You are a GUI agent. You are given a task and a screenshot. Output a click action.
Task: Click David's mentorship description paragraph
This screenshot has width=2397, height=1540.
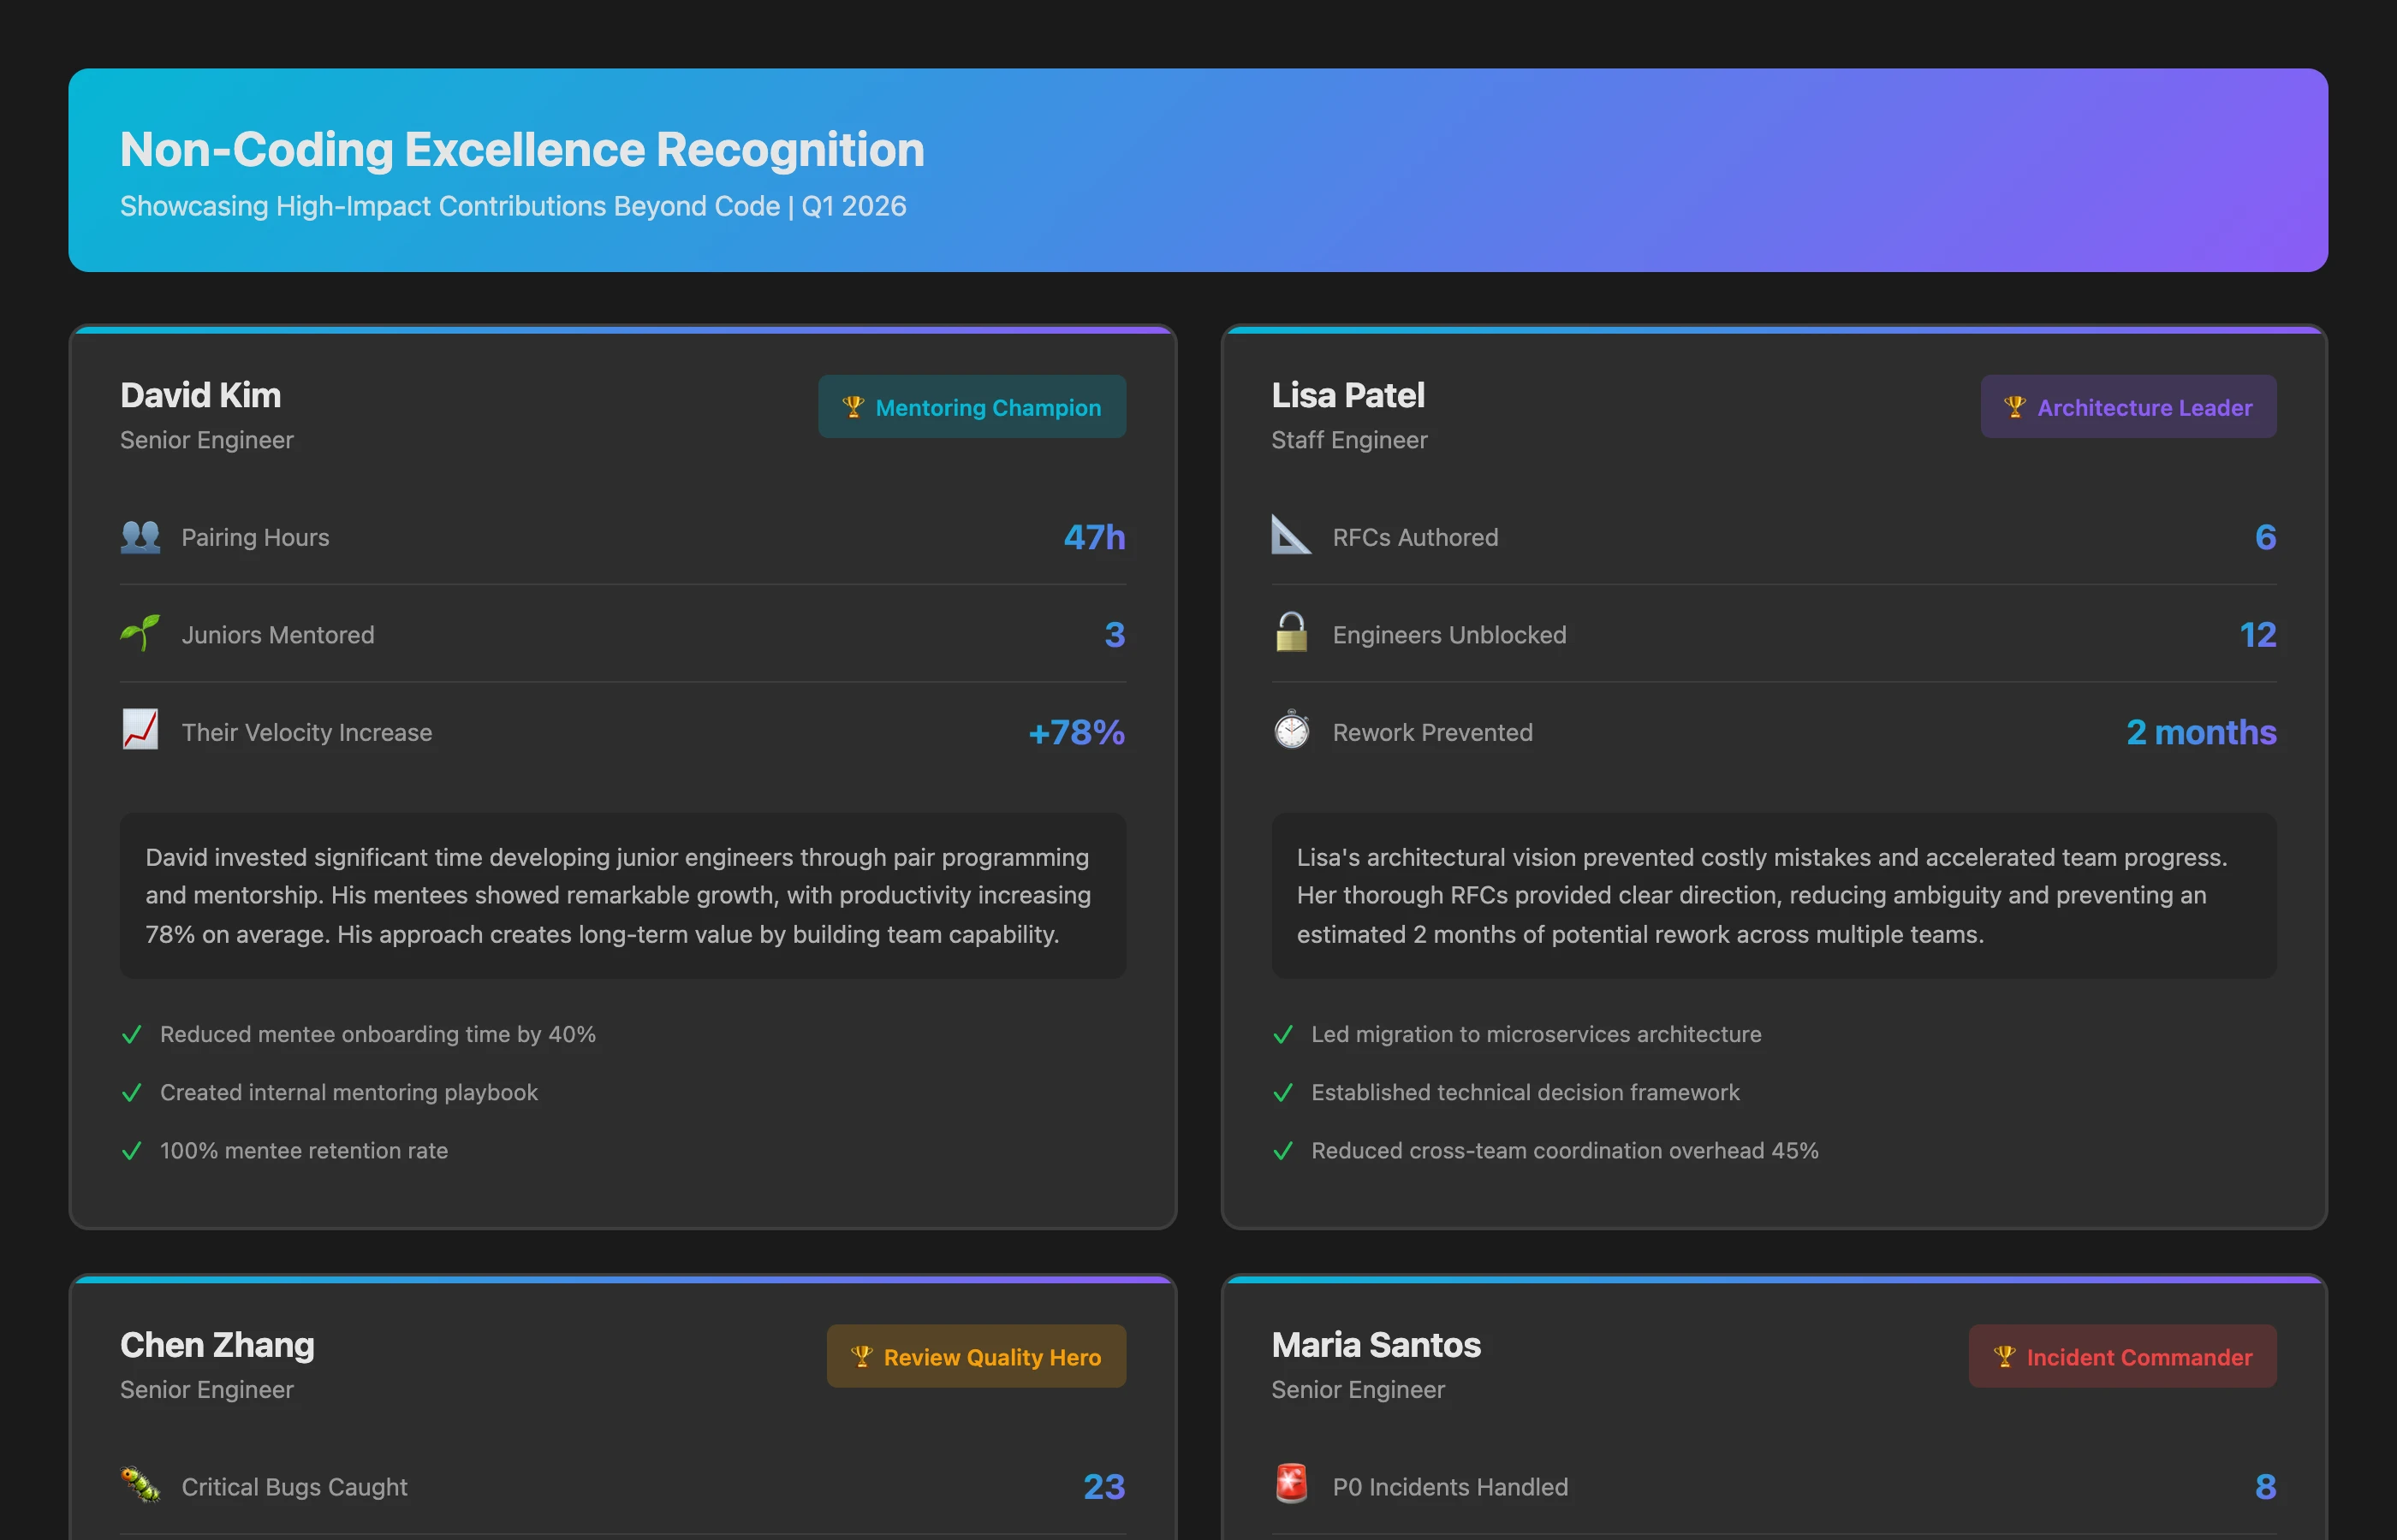tap(622, 895)
